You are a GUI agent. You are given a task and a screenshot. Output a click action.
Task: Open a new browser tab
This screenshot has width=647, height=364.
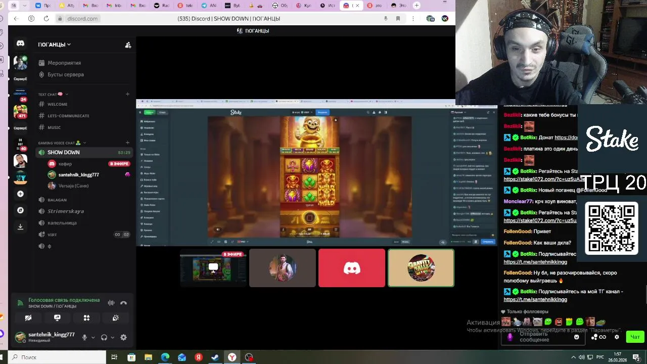point(417,6)
